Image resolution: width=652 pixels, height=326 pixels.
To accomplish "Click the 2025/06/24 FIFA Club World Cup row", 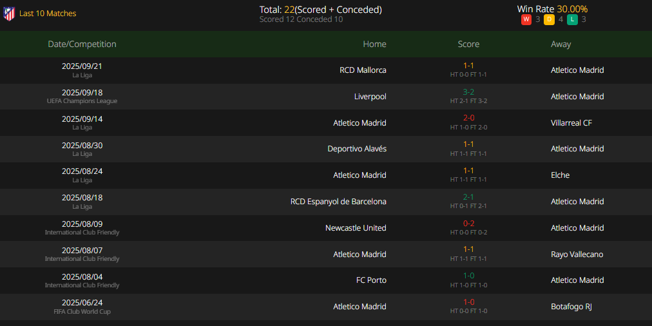I will pyautogui.click(x=326, y=307).
